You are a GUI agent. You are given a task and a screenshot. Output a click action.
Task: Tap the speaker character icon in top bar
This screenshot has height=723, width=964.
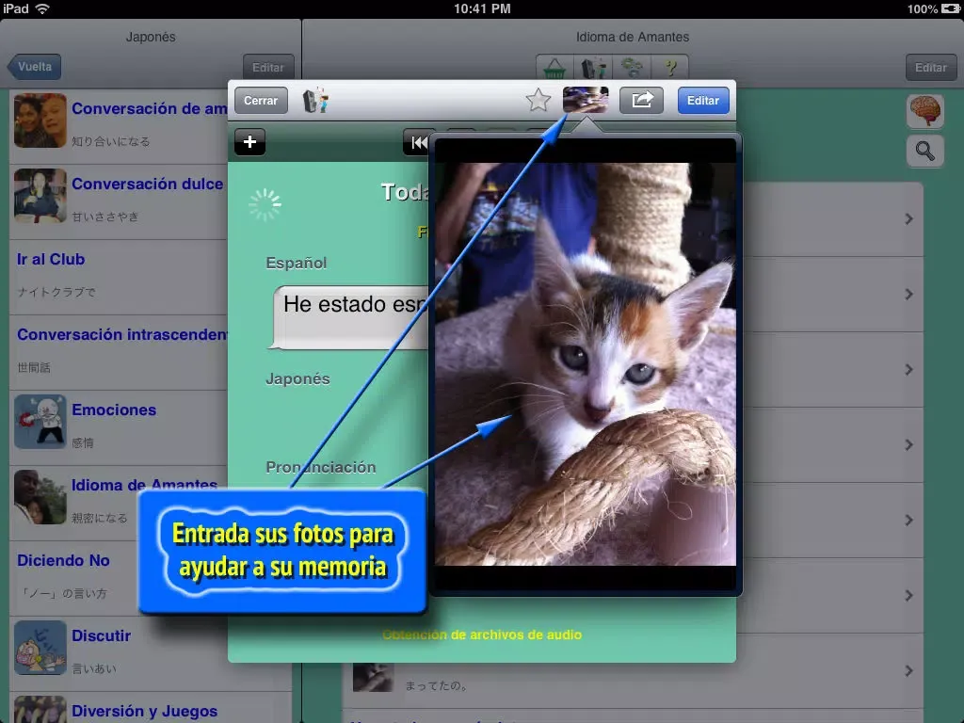pyautogui.click(x=593, y=68)
